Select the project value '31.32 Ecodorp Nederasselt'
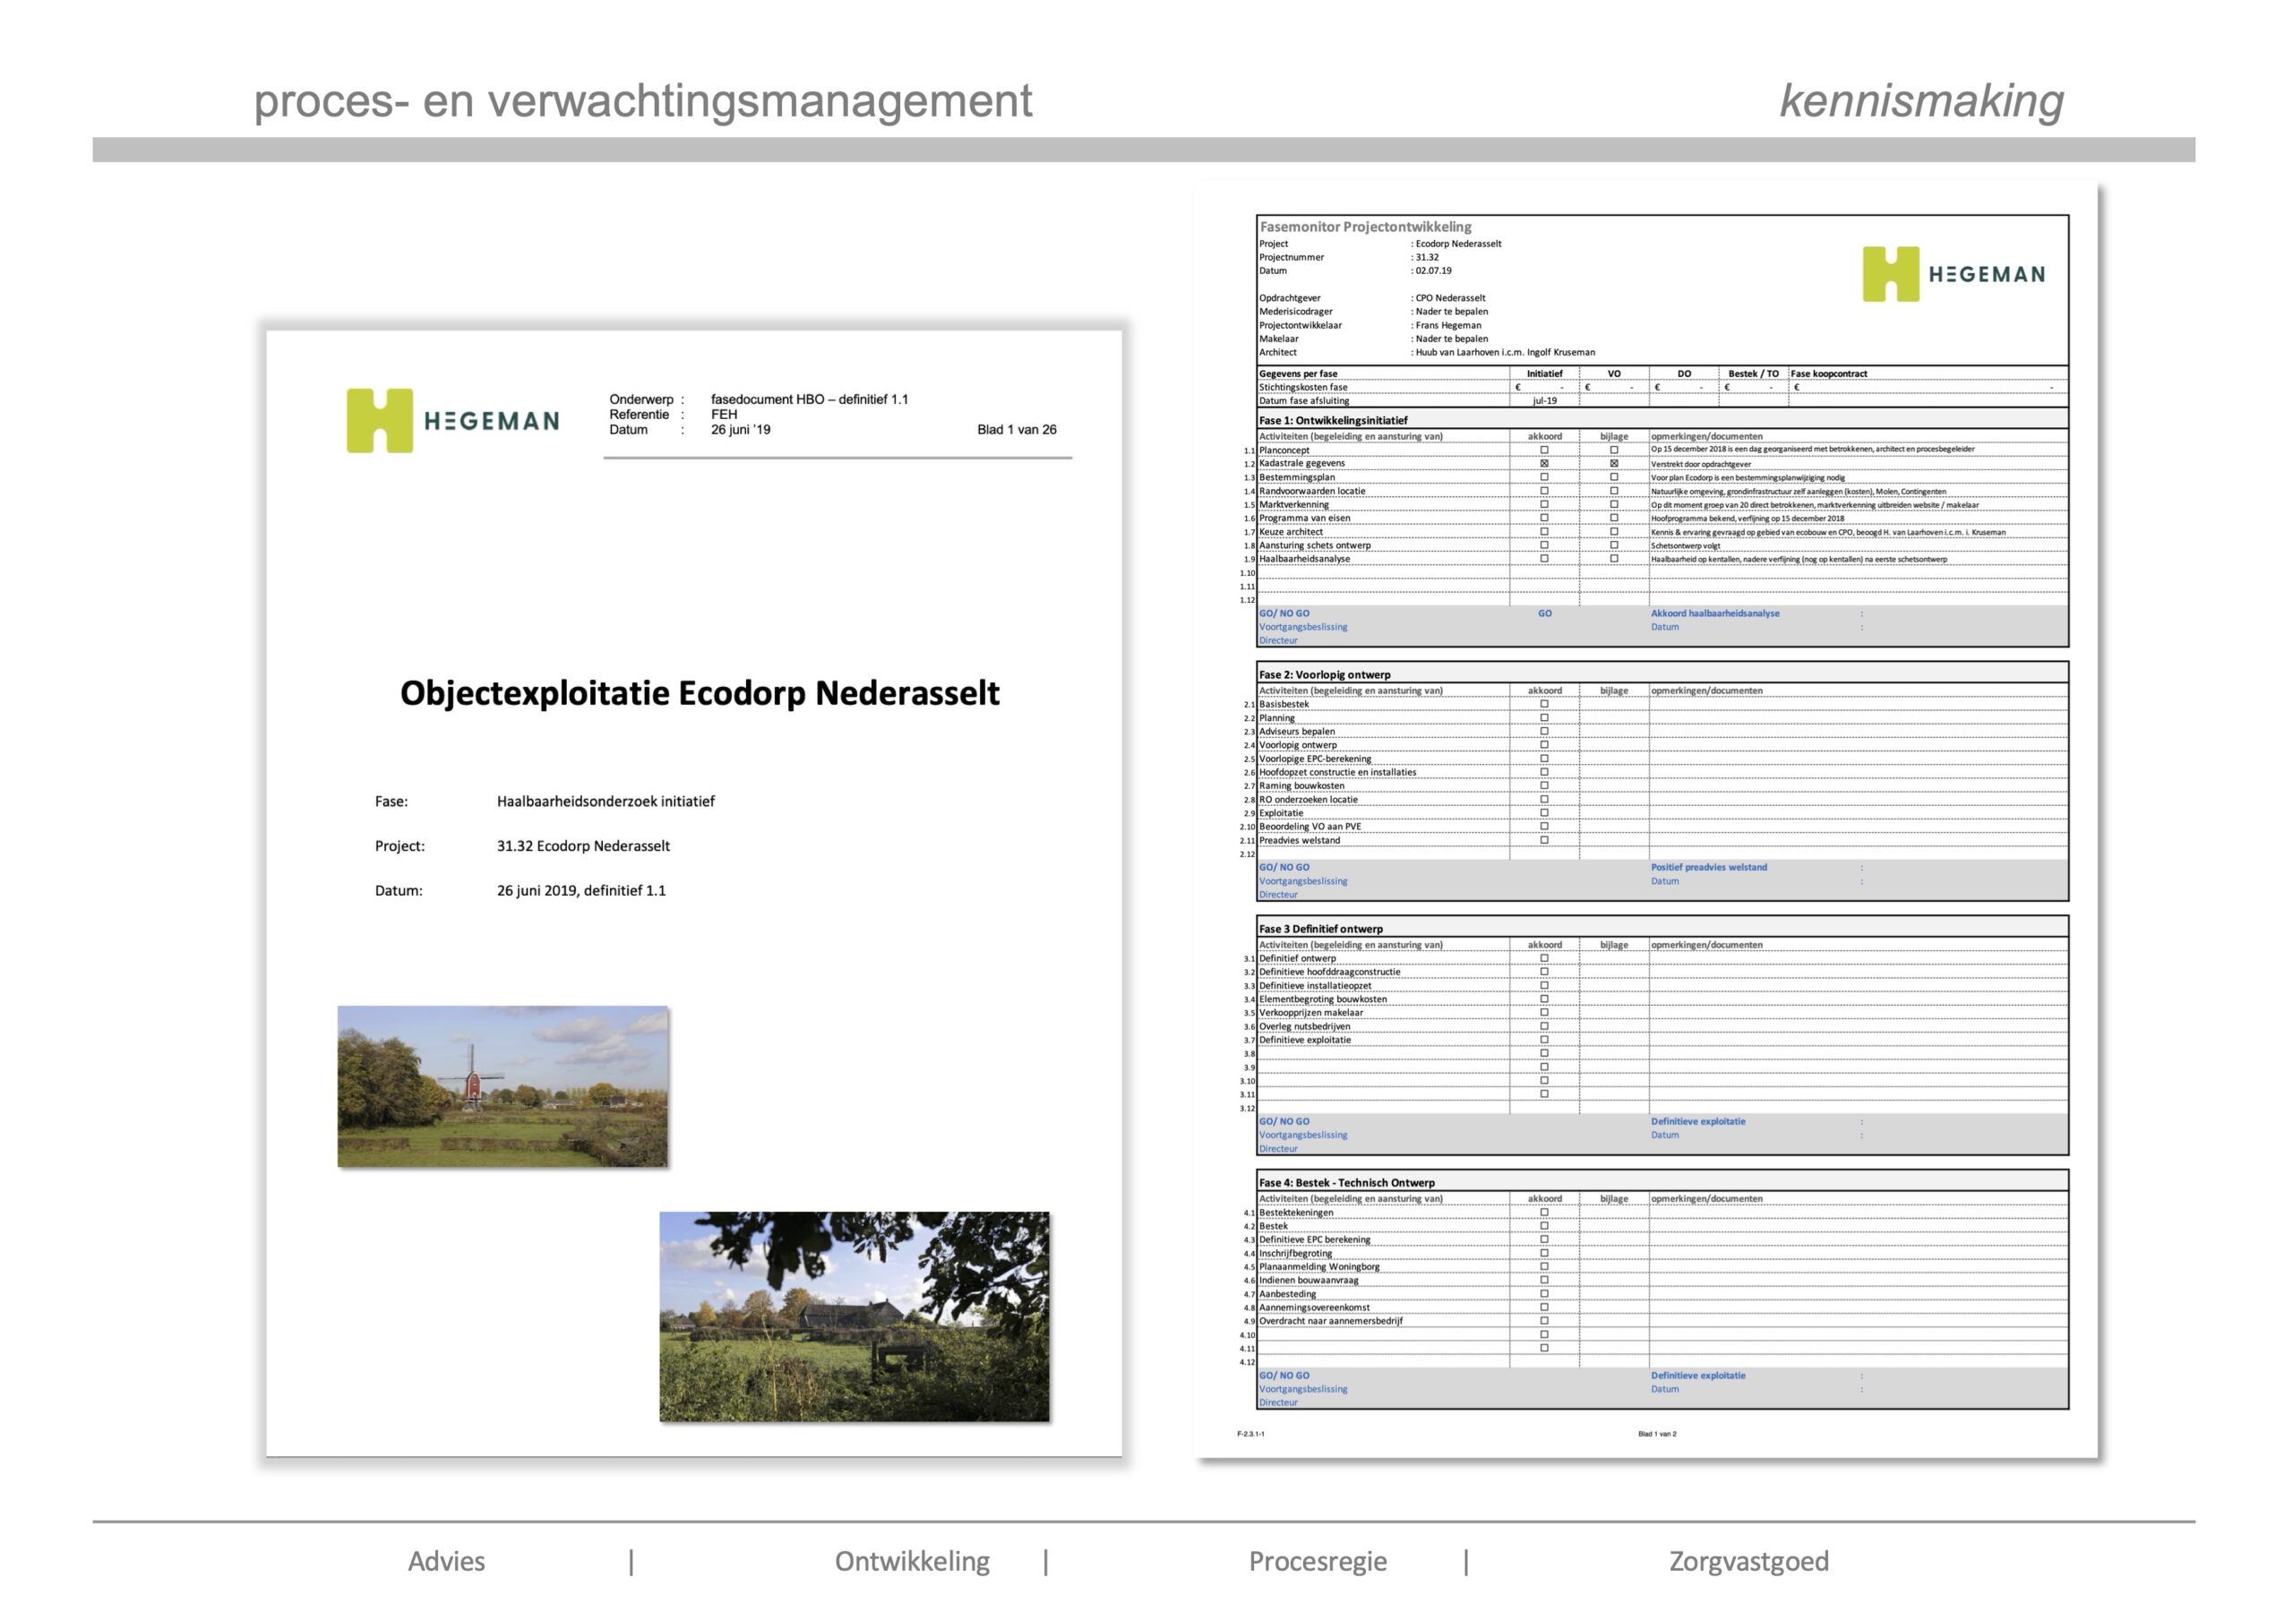The width and height of the screenshot is (2293, 1621). point(583,846)
